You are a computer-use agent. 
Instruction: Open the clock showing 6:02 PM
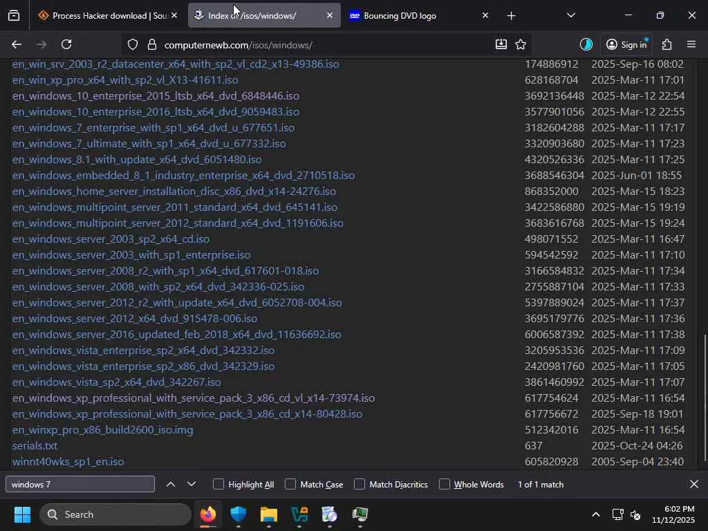pos(673,514)
